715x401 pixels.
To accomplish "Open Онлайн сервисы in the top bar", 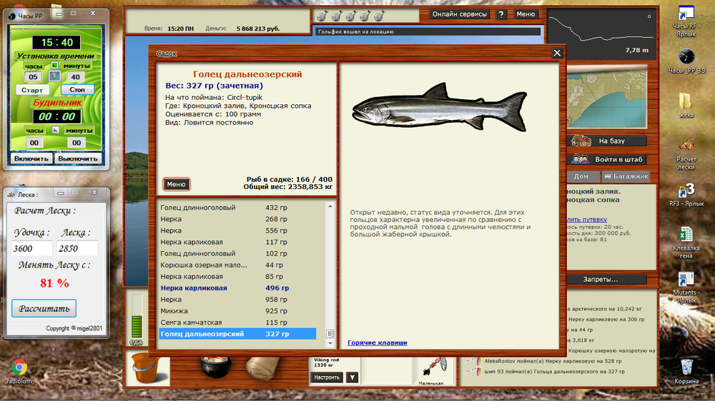I will (459, 14).
